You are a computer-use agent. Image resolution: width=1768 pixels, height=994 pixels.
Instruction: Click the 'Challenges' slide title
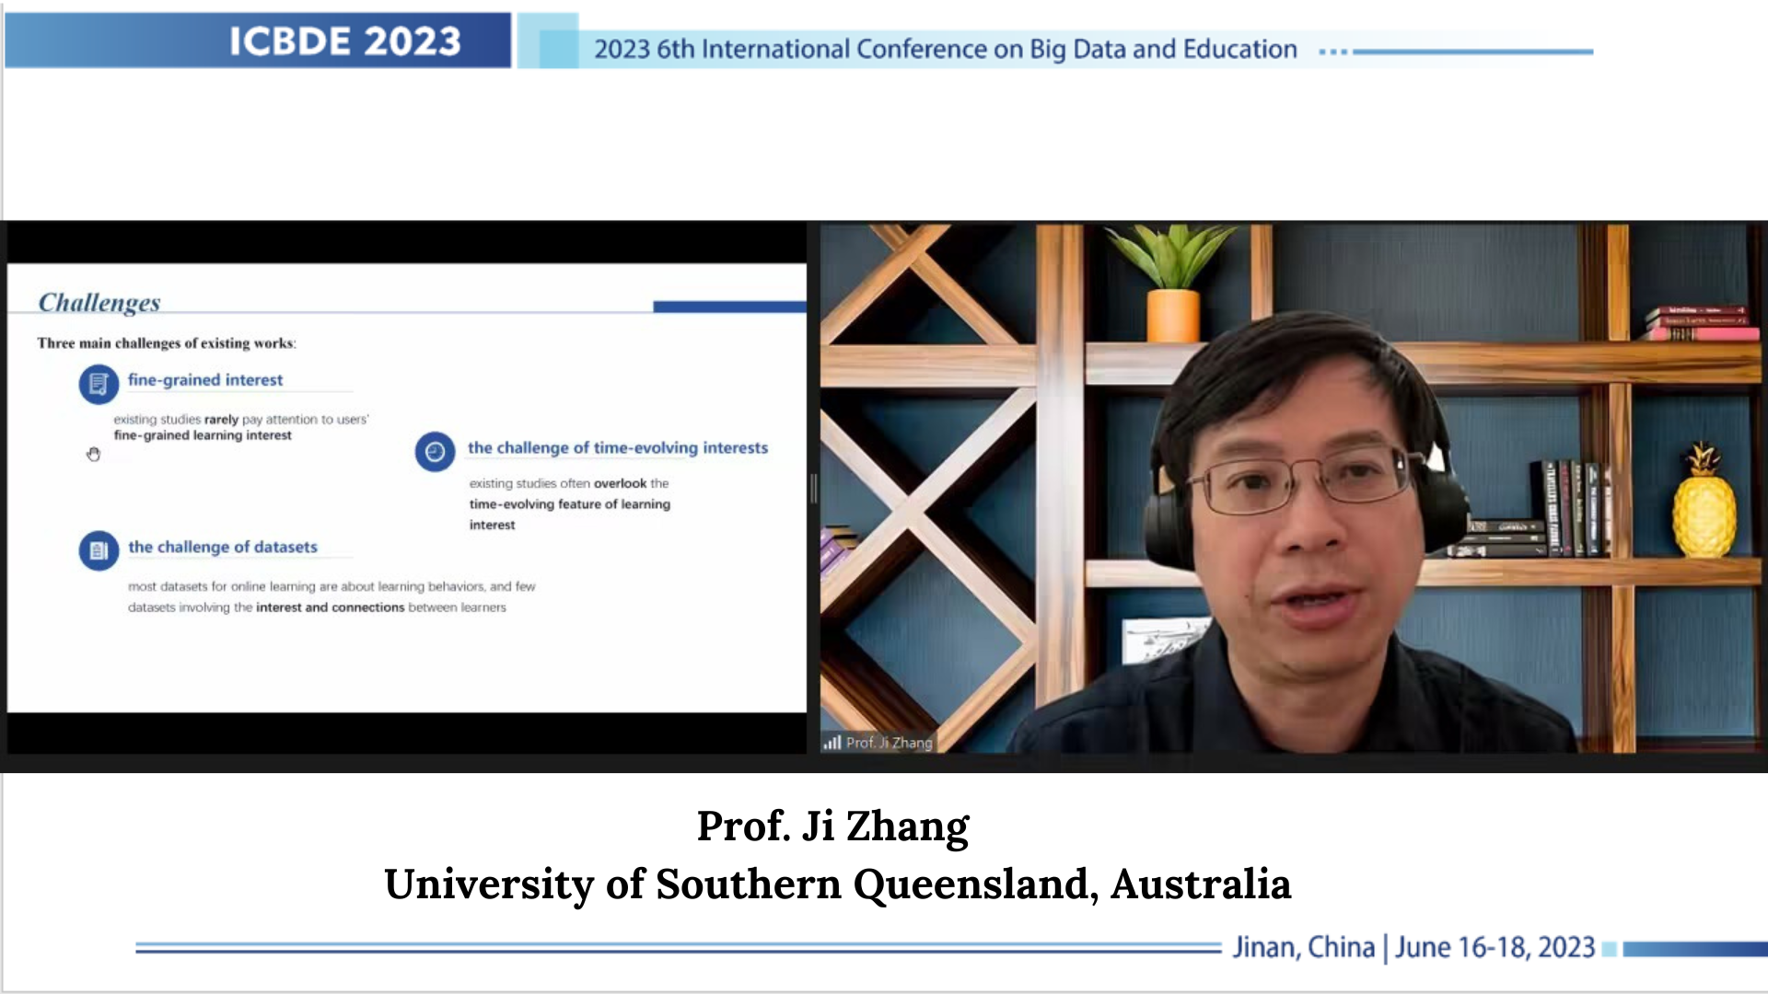[99, 302]
